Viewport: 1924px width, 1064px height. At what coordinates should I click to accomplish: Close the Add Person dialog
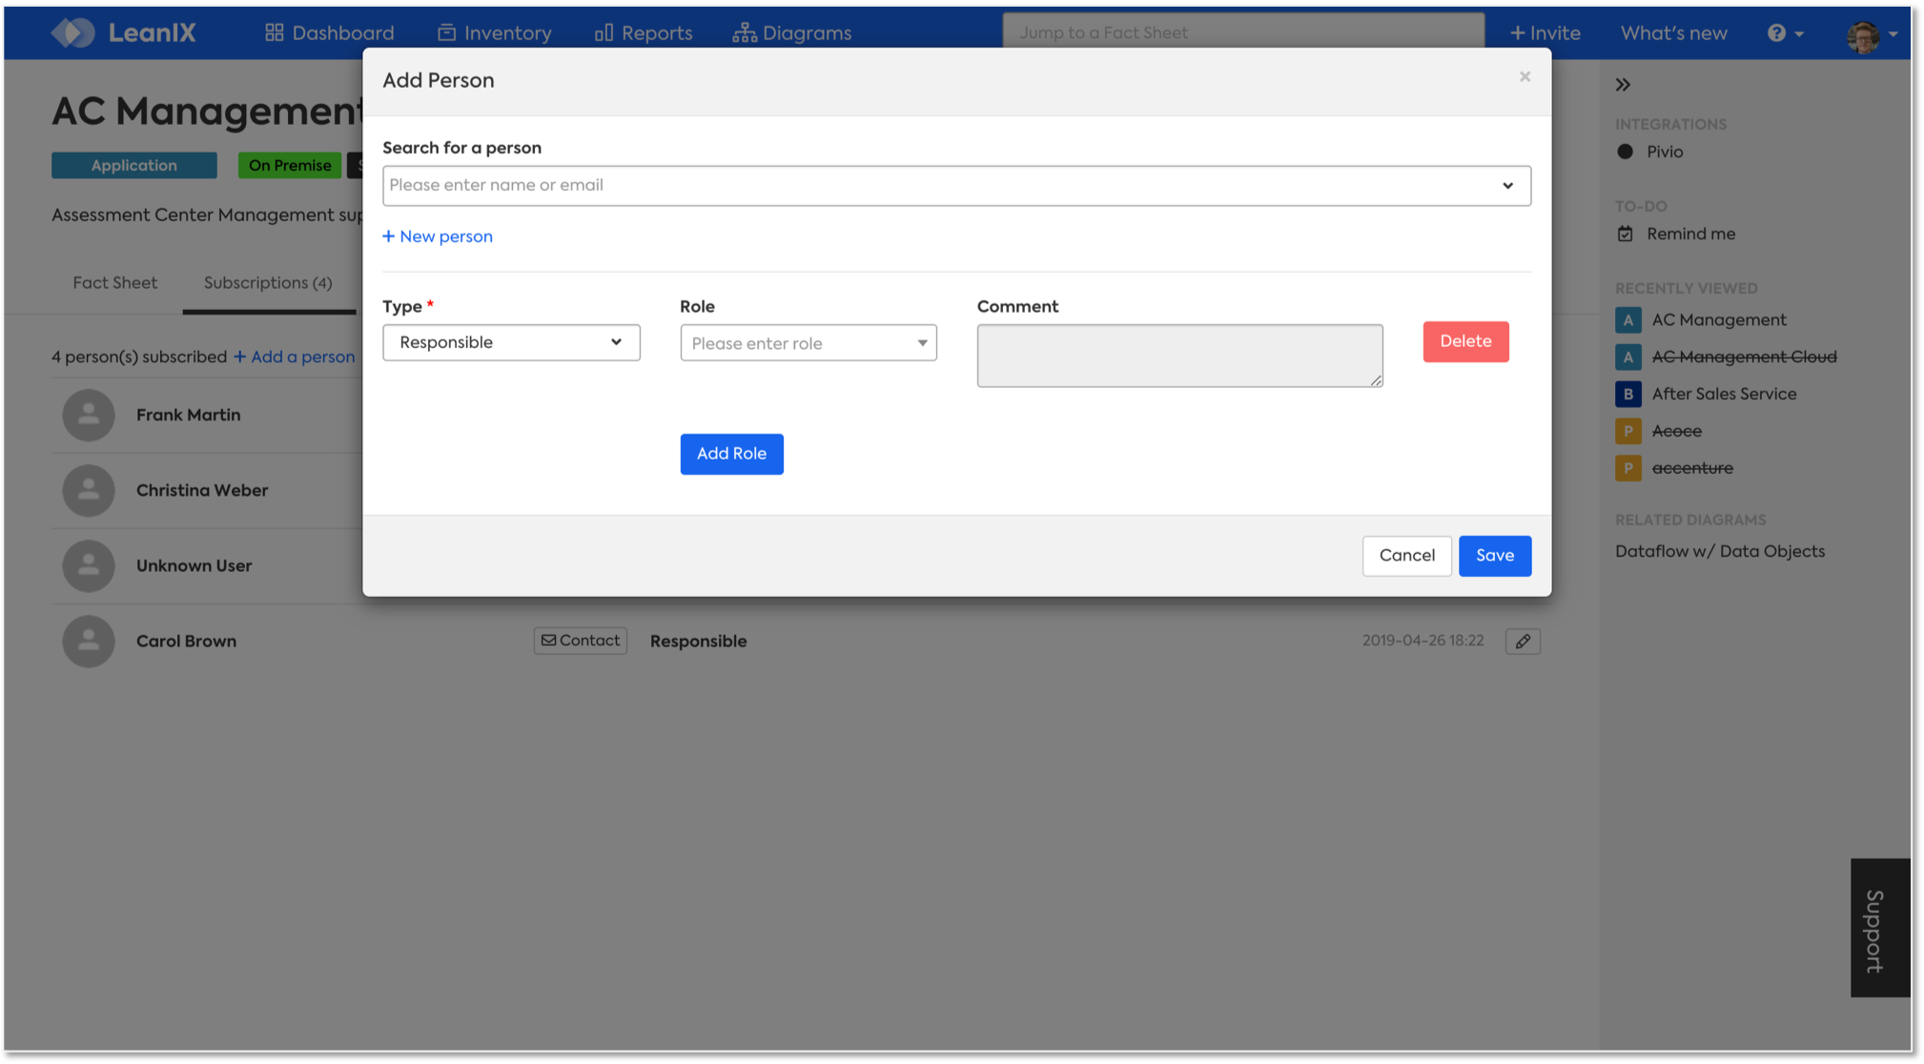1525,77
